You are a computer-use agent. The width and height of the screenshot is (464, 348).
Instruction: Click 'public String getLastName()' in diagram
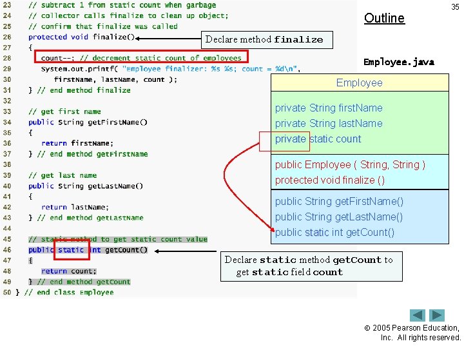339,217
